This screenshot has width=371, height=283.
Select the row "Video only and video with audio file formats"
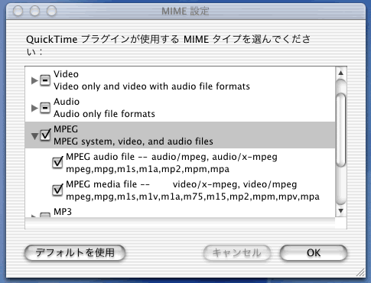pos(180,80)
